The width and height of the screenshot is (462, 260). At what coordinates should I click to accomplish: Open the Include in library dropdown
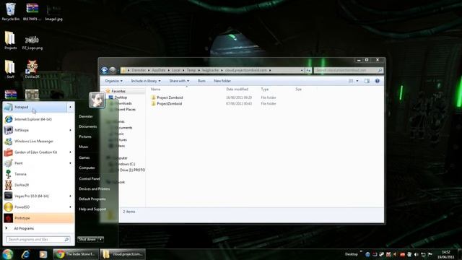(146, 81)
